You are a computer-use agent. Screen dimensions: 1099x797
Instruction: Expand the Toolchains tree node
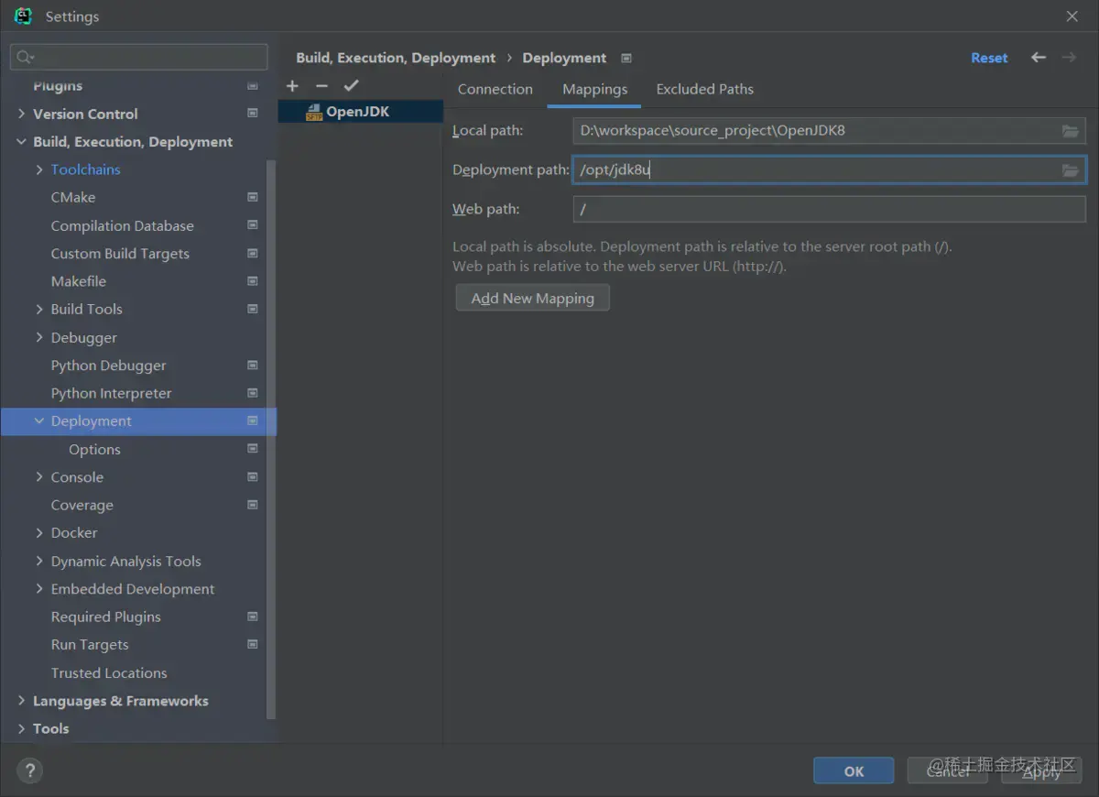(39, 169)
